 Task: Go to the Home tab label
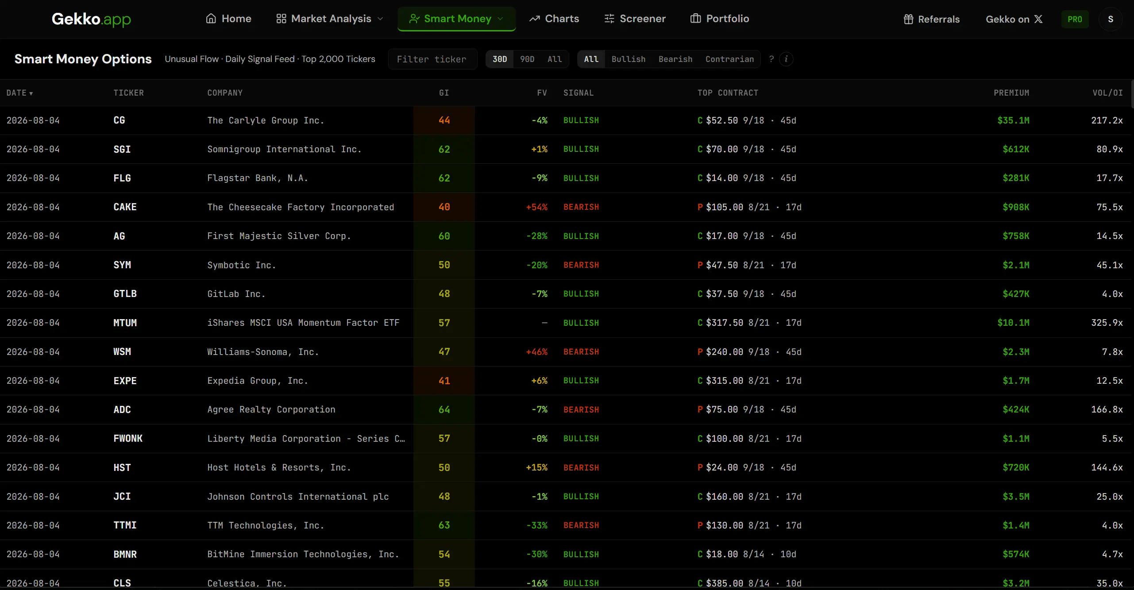coord(236,19)
